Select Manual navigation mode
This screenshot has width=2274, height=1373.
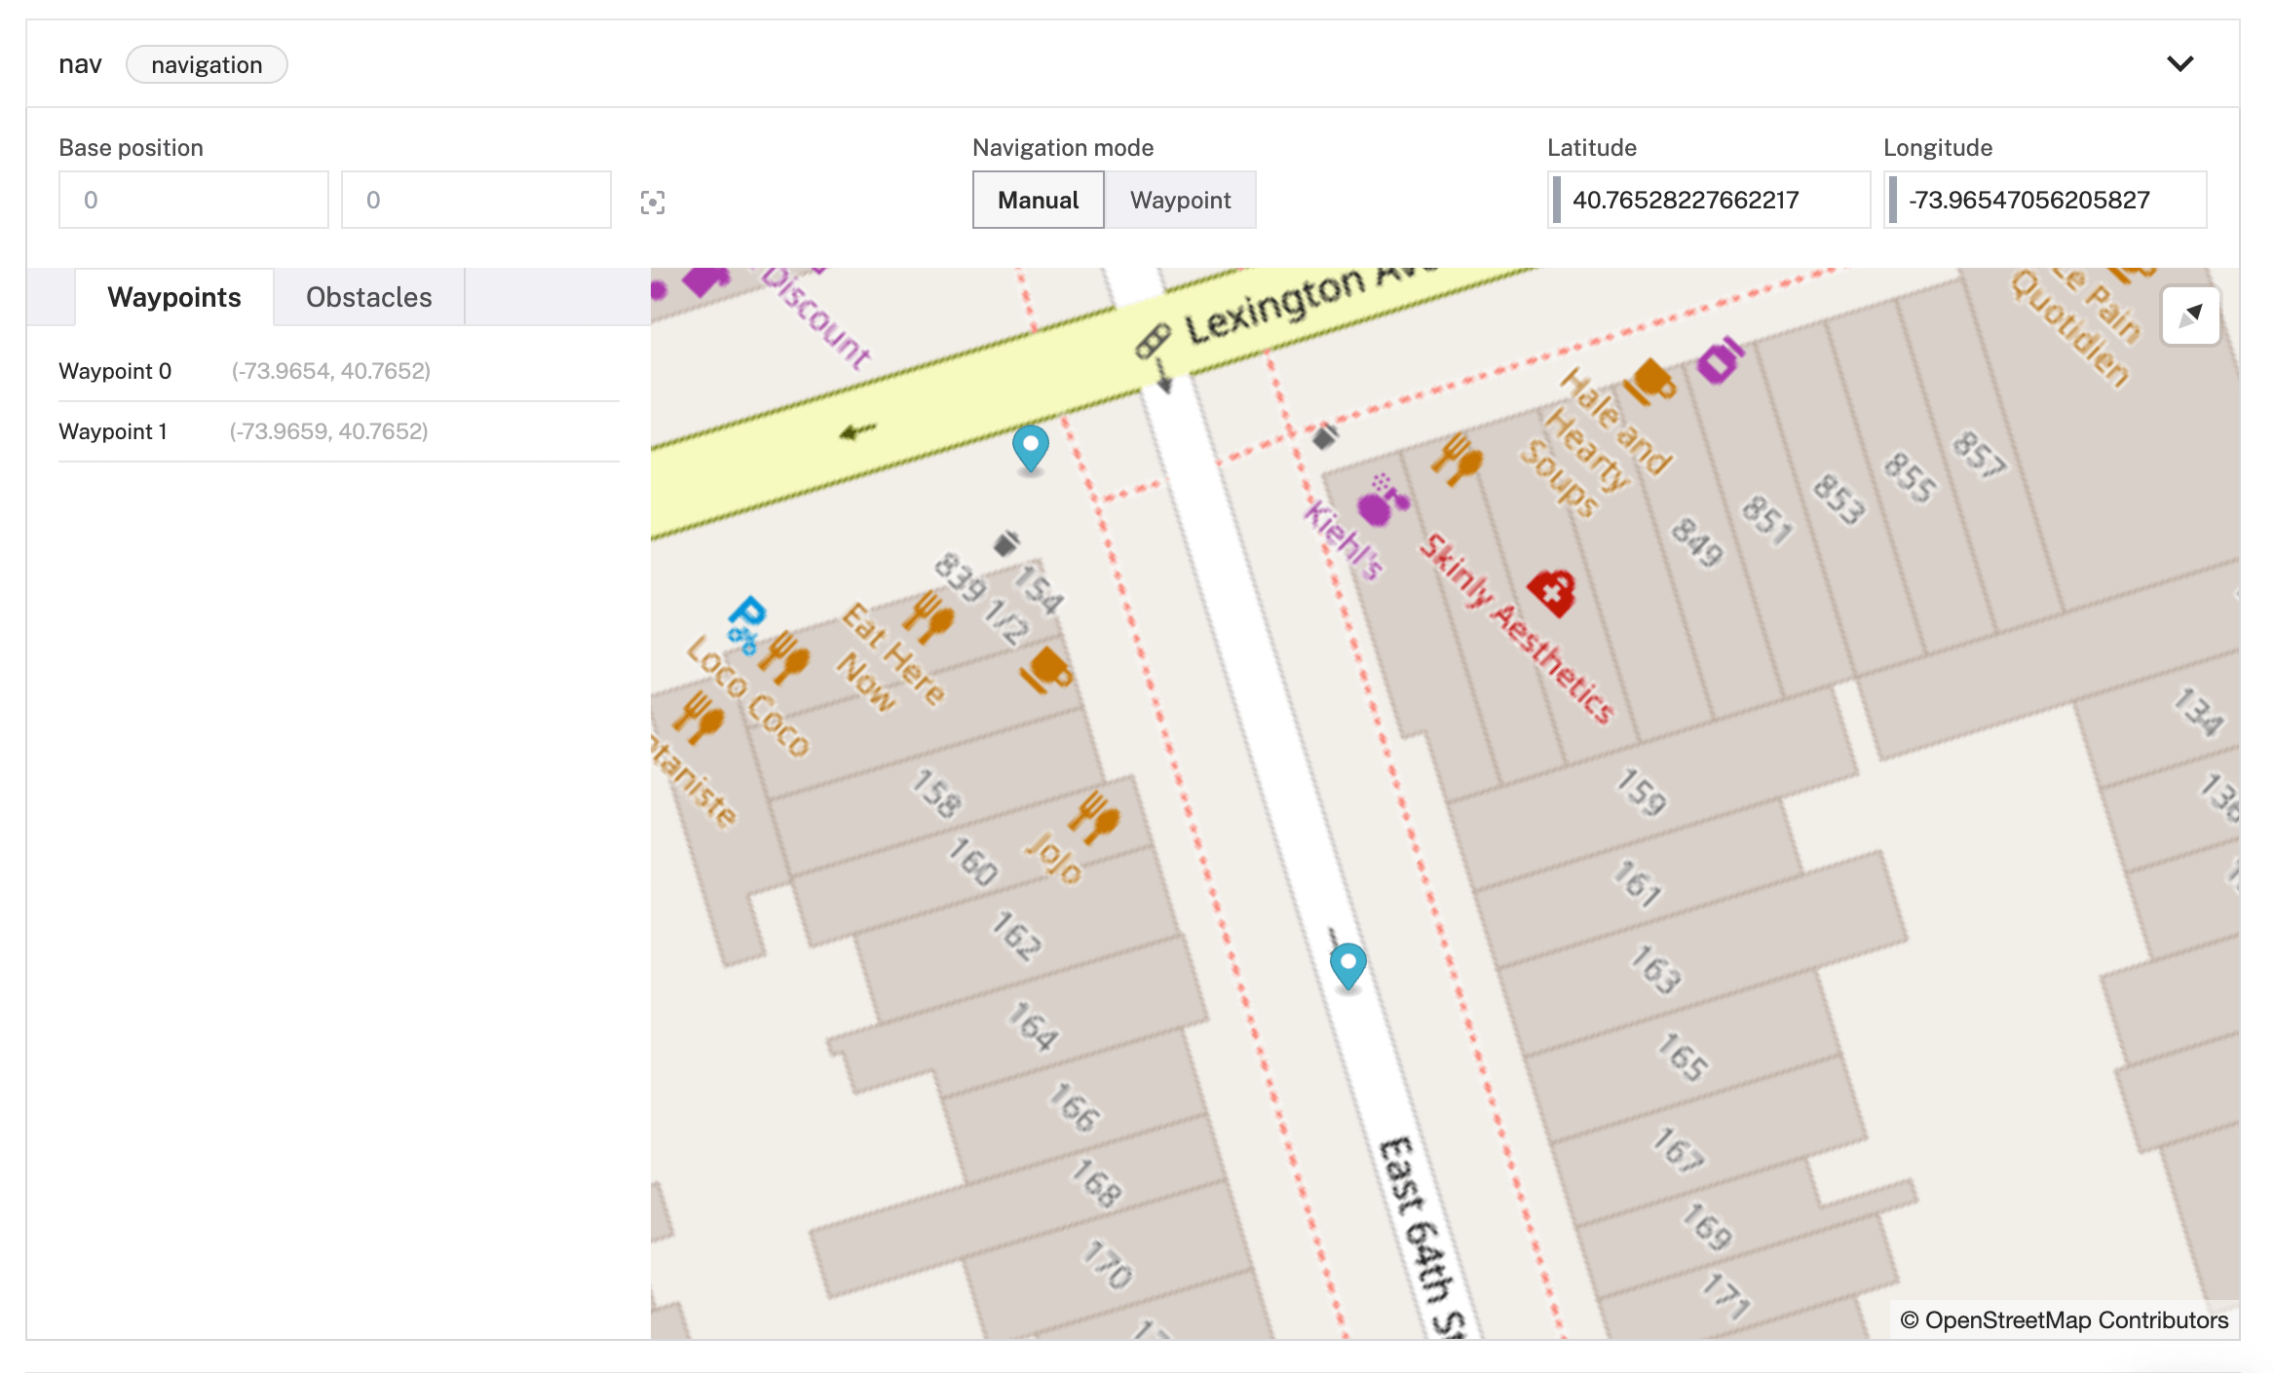(1038, 200)
